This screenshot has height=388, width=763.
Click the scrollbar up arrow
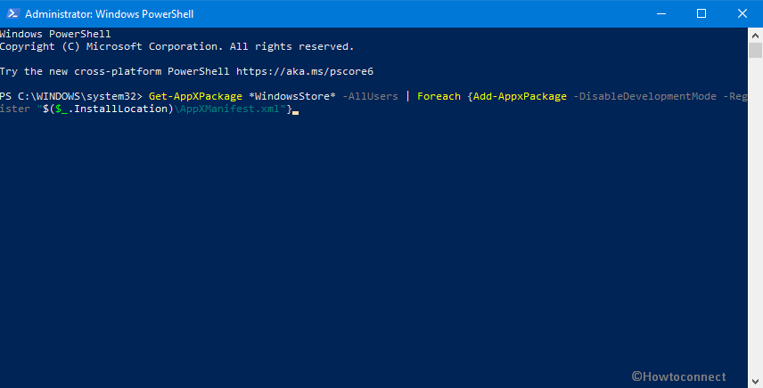(755, 35)
